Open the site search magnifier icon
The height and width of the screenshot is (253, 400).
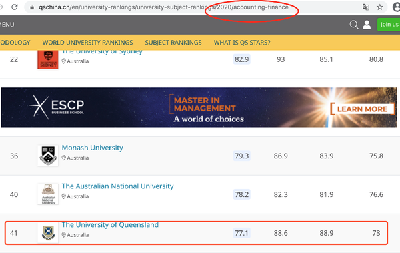coord(354,25)
